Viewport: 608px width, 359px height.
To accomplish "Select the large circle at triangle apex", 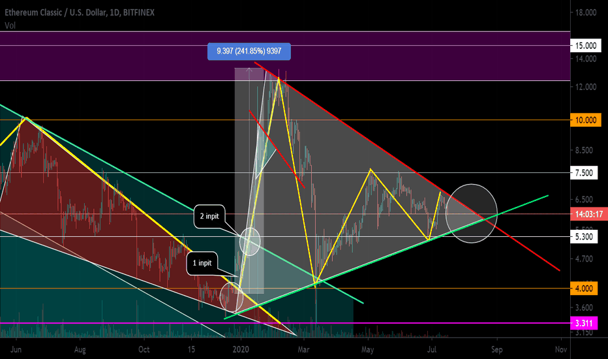I will pyautogui.click(x=471, y=213).
